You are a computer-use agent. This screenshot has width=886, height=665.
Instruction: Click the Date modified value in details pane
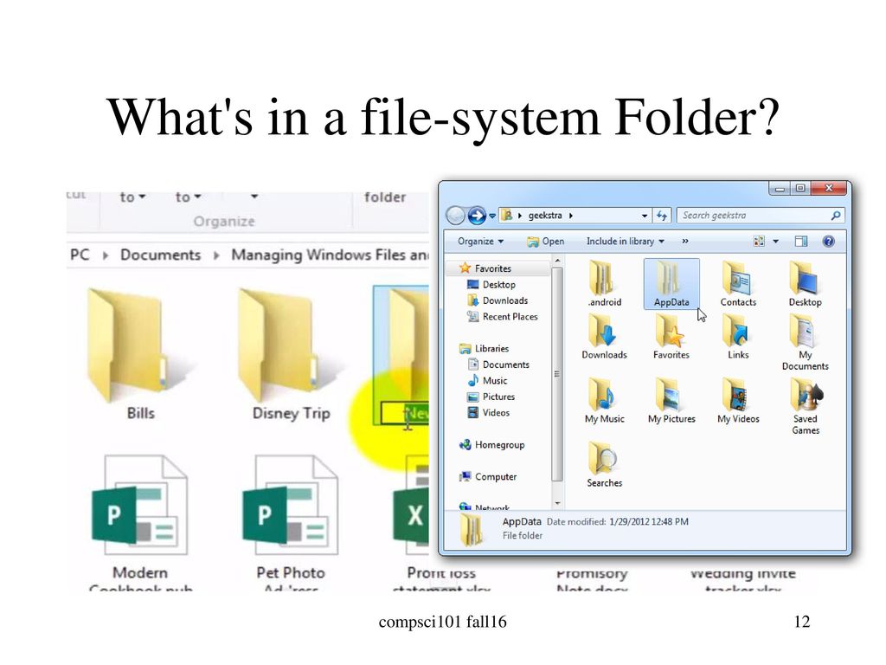(x=649, y=522)
